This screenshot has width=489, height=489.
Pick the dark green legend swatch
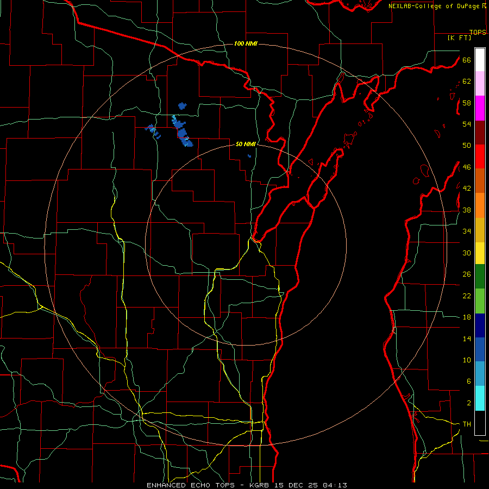(480, 277)
